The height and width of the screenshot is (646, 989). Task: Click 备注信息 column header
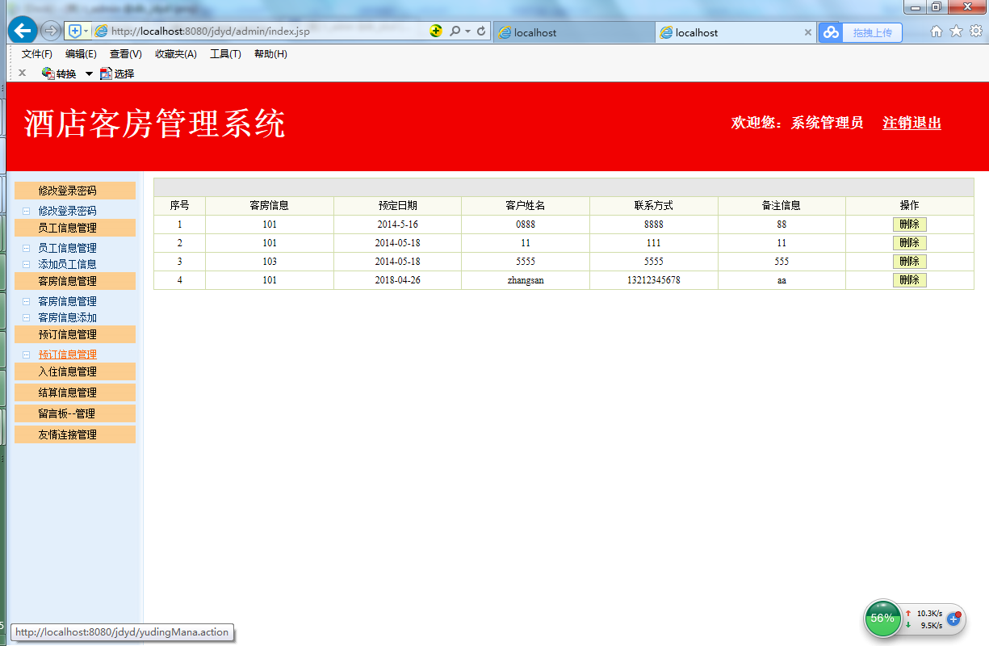pyautogui.click(x=782, y=206)
